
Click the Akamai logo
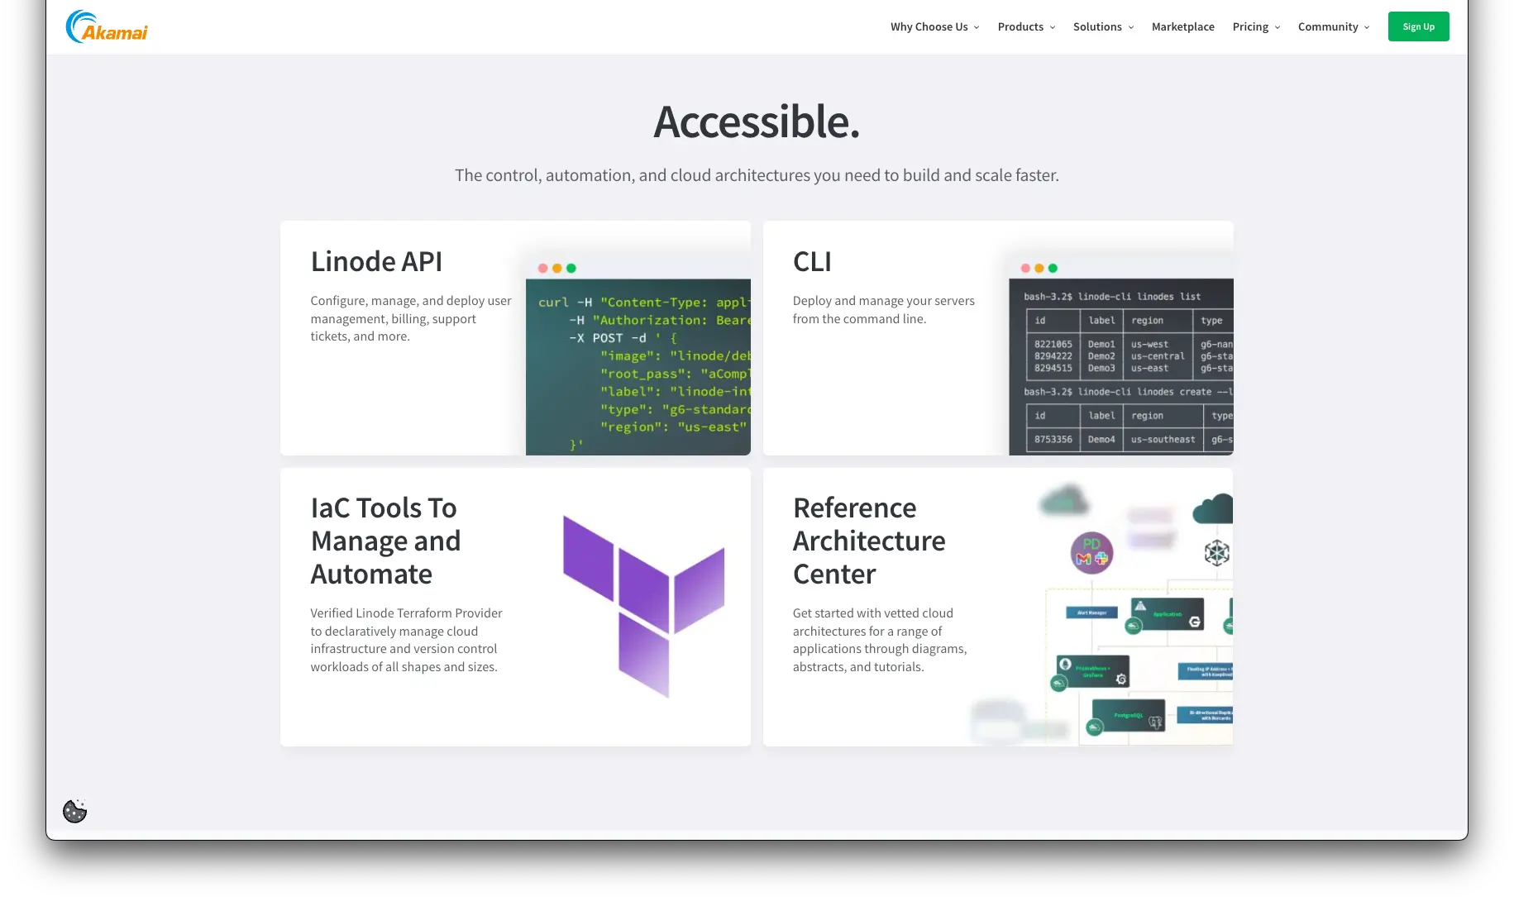(107, 27)
